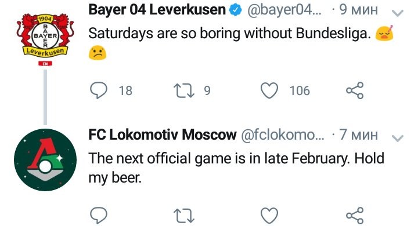This screenshot has width=418, height=226.
Task: Reply to the Bayer 04 Leverkusen tweet
Action: [99, 90]
